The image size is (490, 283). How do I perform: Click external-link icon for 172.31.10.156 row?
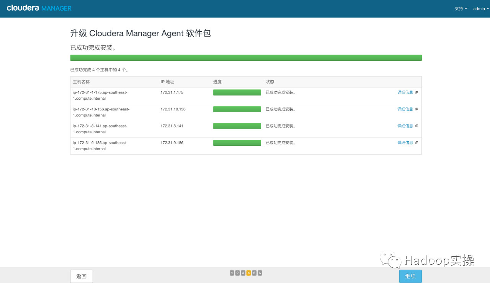click(x=416, y=109)
